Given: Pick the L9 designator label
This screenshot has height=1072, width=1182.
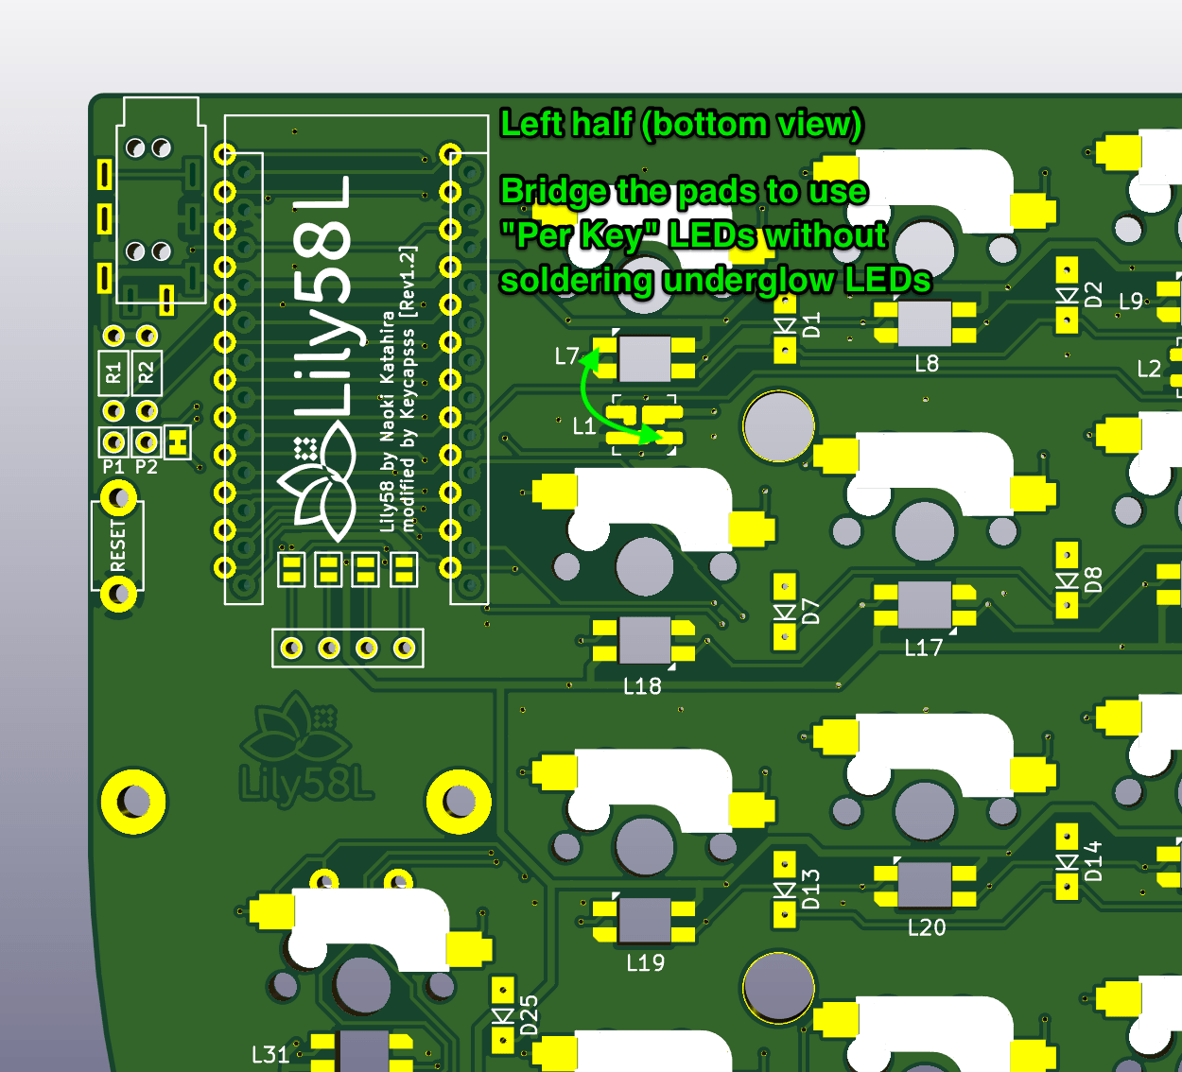Looking at the screenshot, I should tap(1131, 302).
